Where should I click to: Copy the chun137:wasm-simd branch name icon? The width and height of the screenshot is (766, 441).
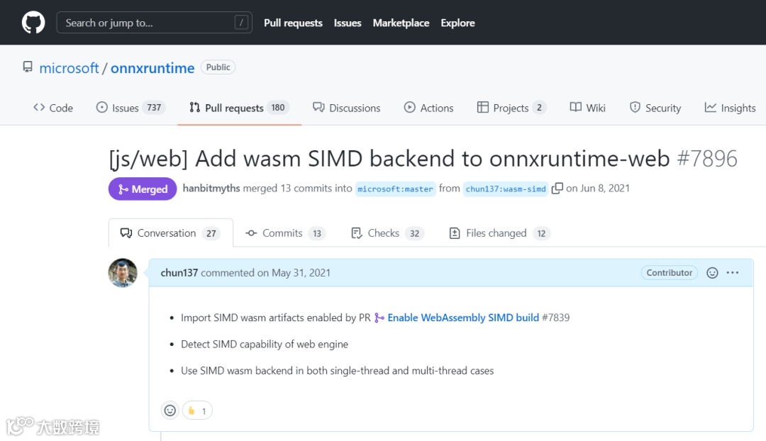557,189
